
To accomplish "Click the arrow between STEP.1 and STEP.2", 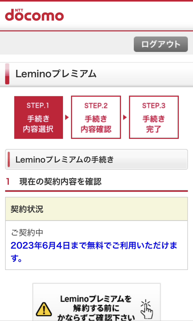I will coord(67,117).
